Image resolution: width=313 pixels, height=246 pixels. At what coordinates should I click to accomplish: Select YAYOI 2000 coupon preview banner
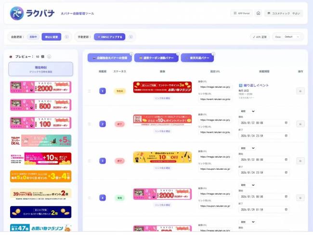coord(41,87)
